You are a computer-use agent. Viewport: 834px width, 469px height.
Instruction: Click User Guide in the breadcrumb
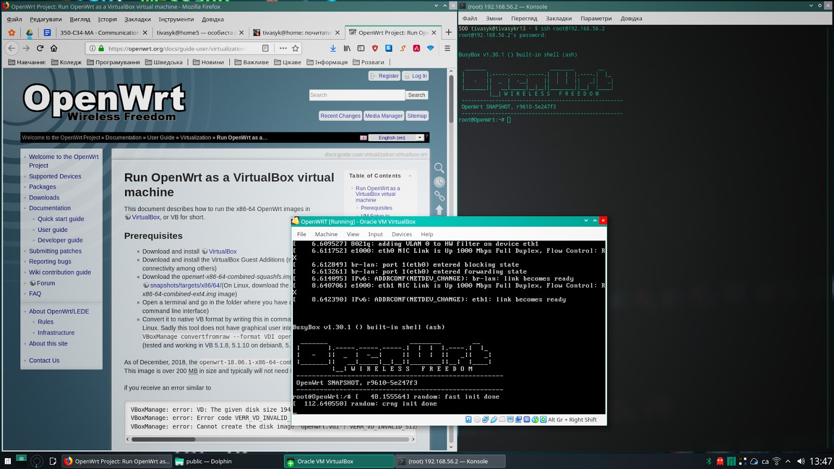coord(161,138)
